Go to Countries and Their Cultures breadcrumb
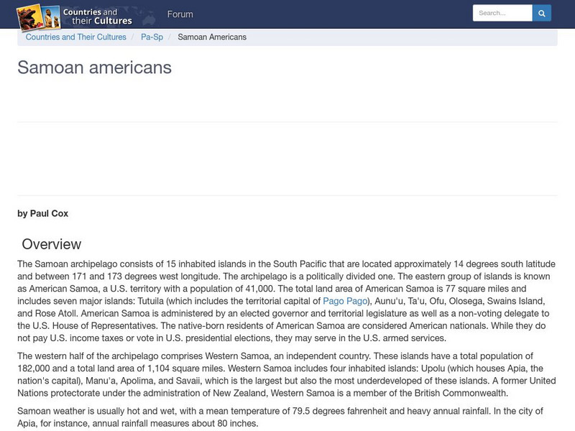 (x=76, y=37)
